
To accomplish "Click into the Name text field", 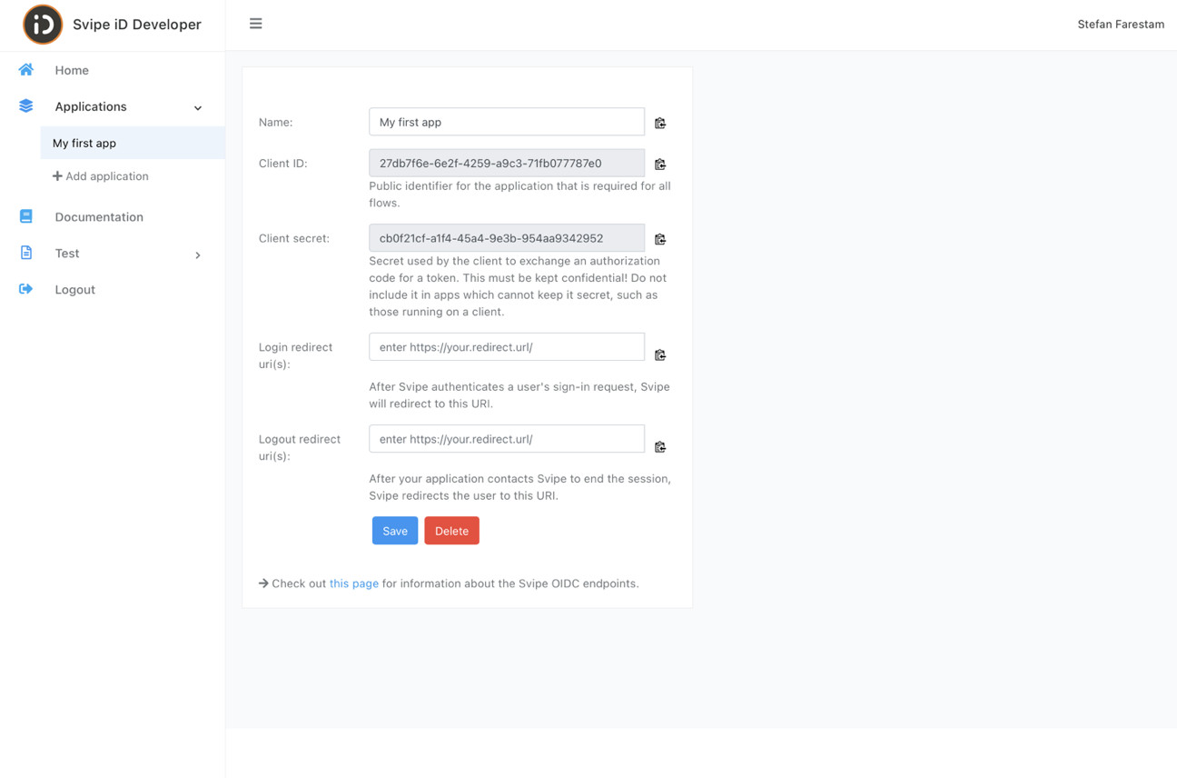I will point(506,122).
